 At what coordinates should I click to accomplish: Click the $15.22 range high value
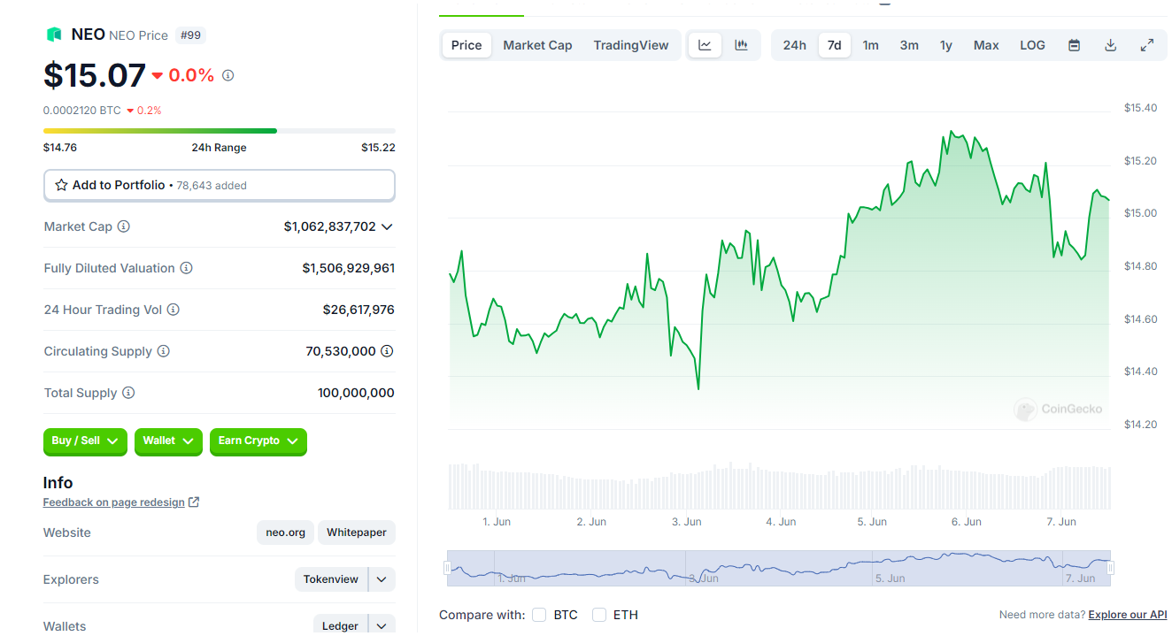coord(378,148)
